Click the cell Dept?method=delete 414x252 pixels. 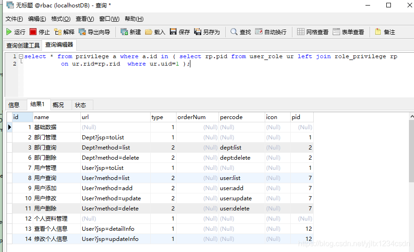tap(116, 158)
